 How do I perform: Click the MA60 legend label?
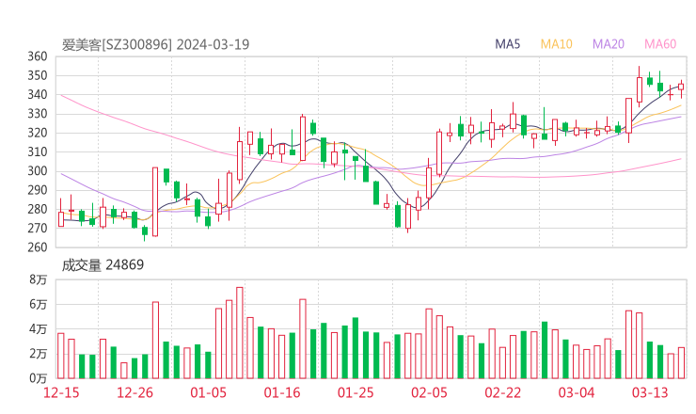(x=660, y=44)
